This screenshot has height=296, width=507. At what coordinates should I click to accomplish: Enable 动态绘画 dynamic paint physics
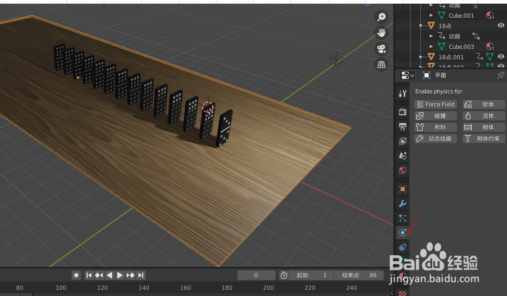[435, 139]
